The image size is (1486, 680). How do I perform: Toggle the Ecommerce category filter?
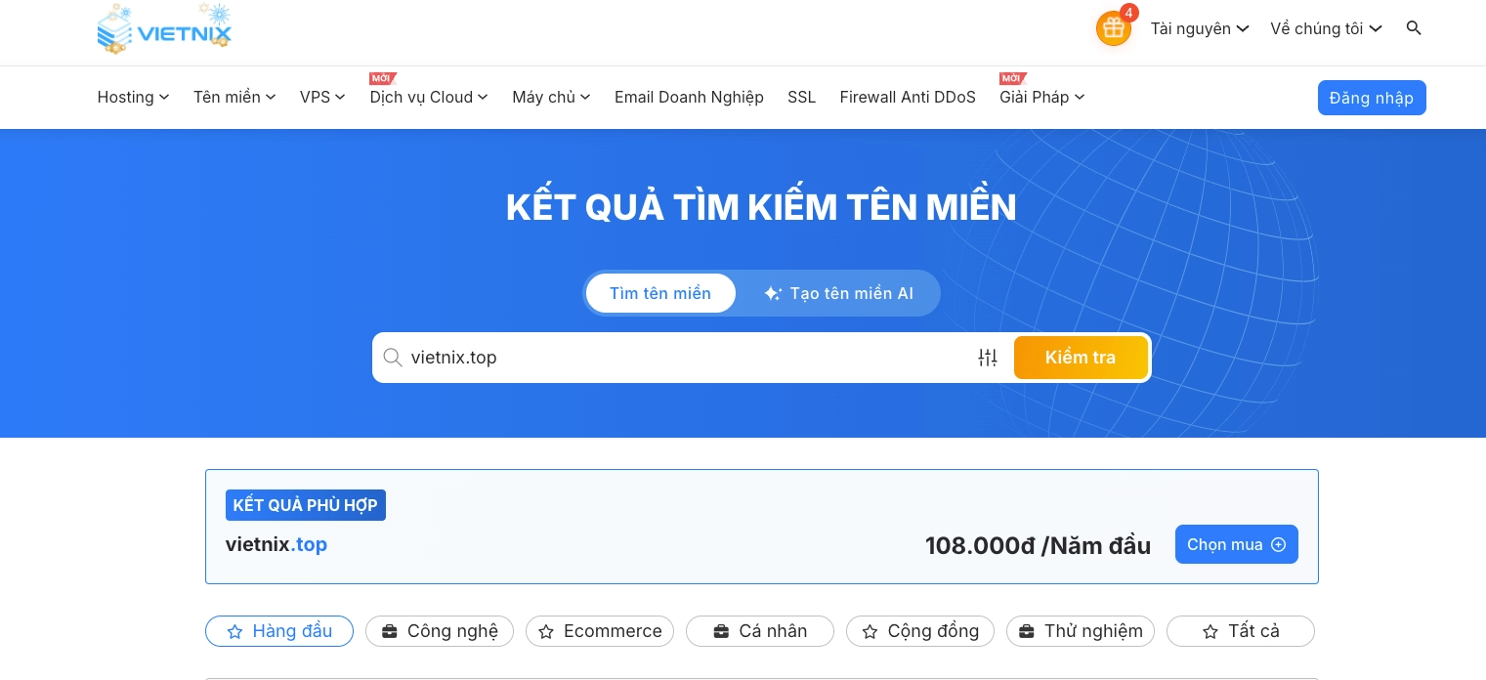coord(600,631)
